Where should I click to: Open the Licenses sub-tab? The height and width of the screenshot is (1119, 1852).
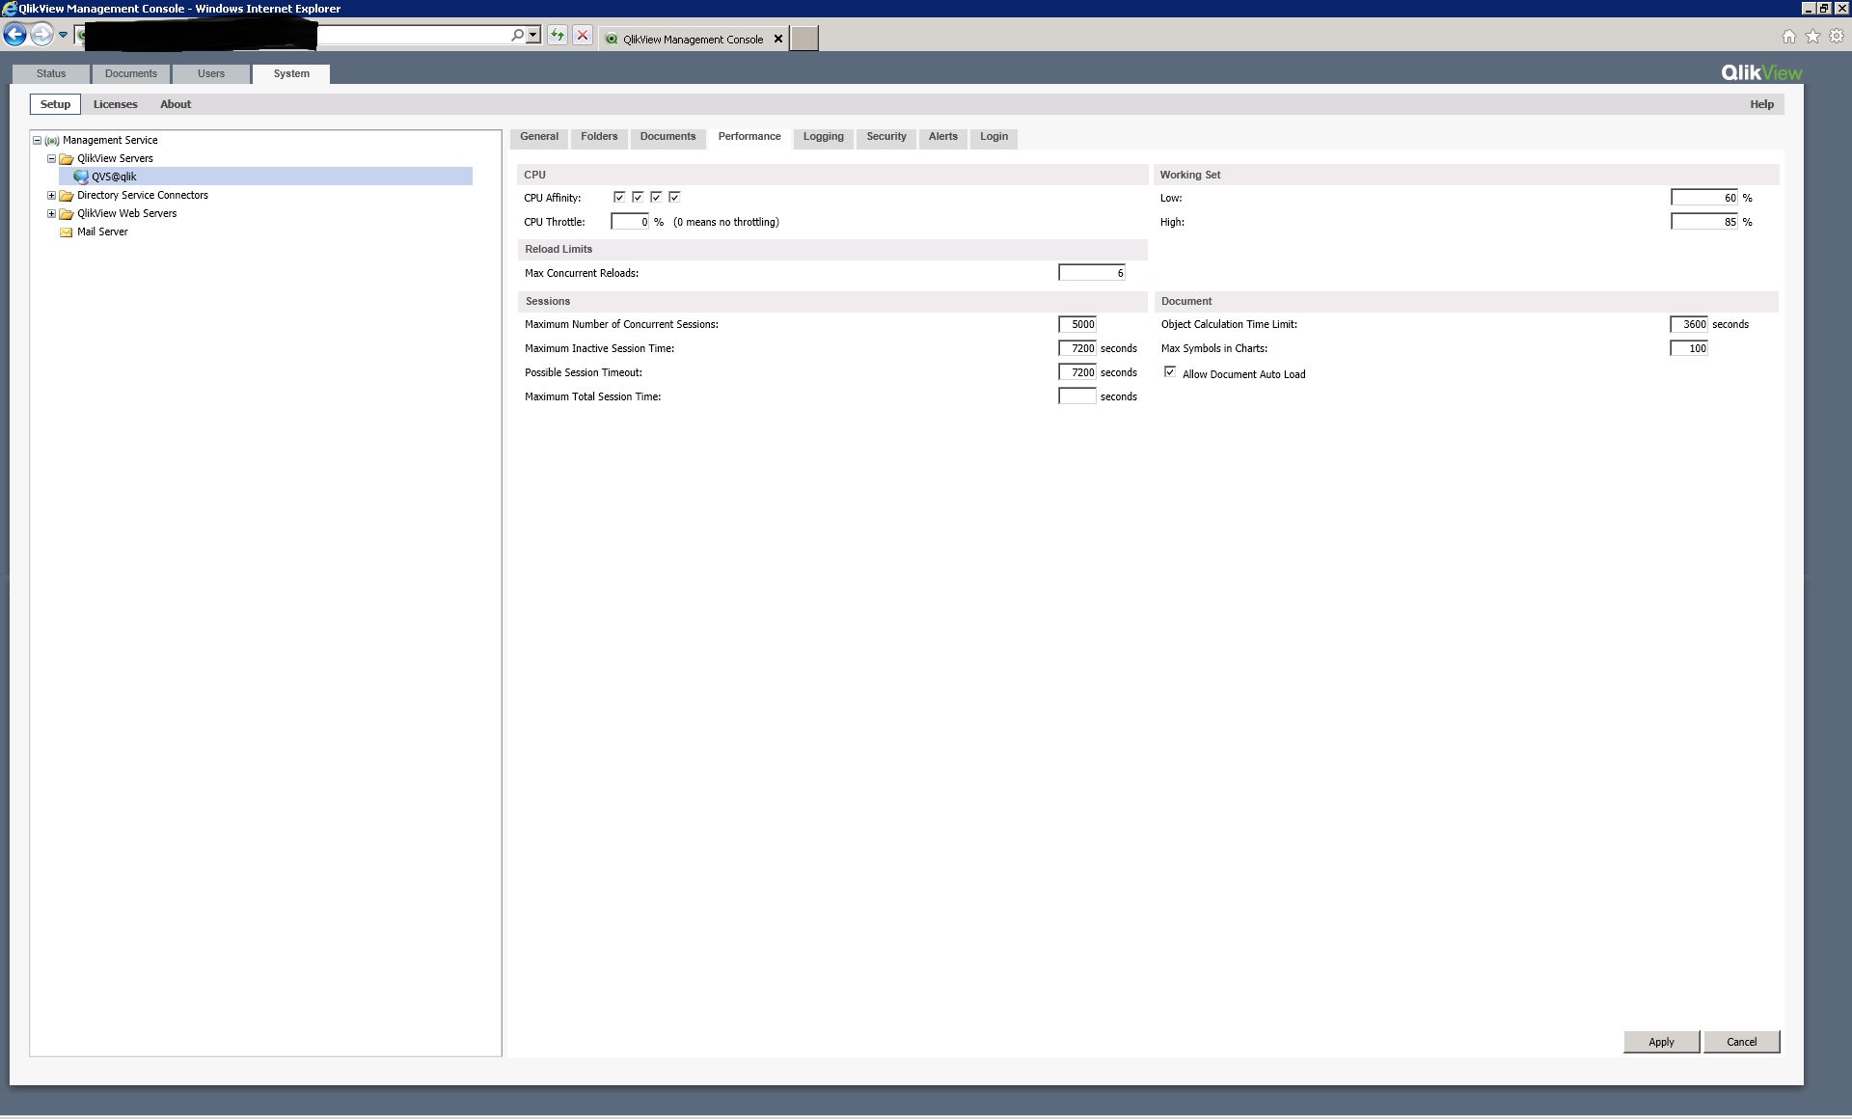[116, 104]
